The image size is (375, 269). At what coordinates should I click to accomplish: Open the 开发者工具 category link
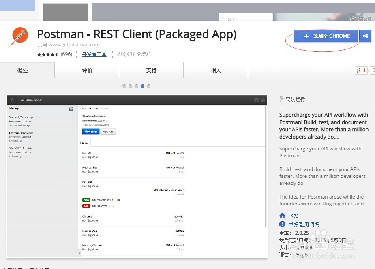point(94,54)
